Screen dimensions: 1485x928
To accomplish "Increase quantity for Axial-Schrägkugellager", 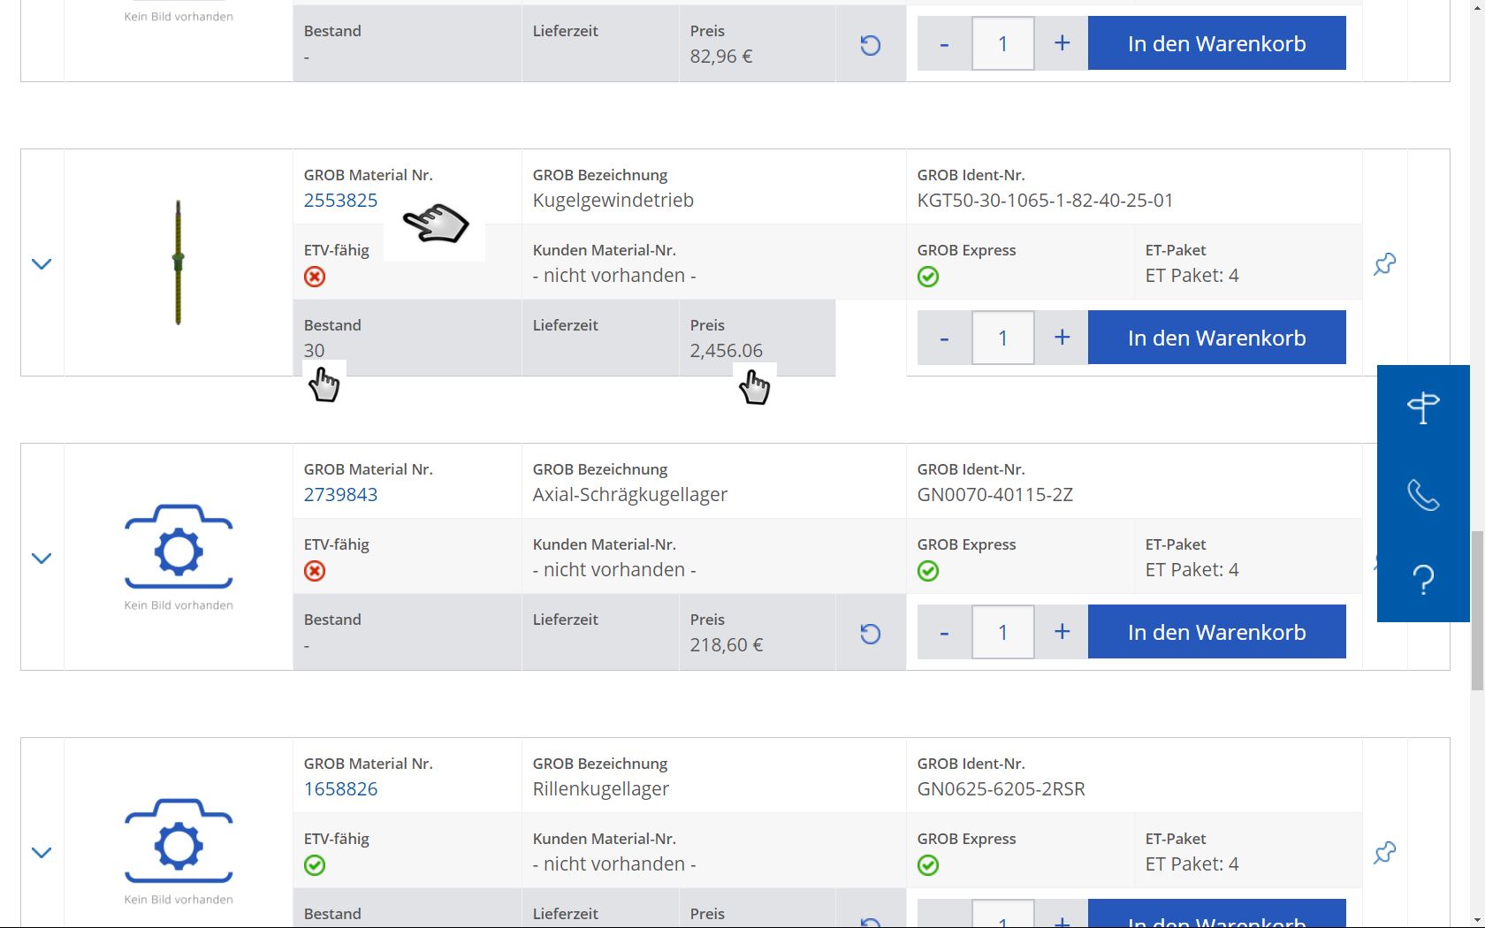I will point(1062,631).
